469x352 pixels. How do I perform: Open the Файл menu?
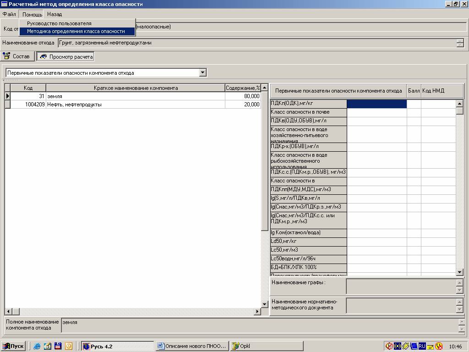coord(9,14)
